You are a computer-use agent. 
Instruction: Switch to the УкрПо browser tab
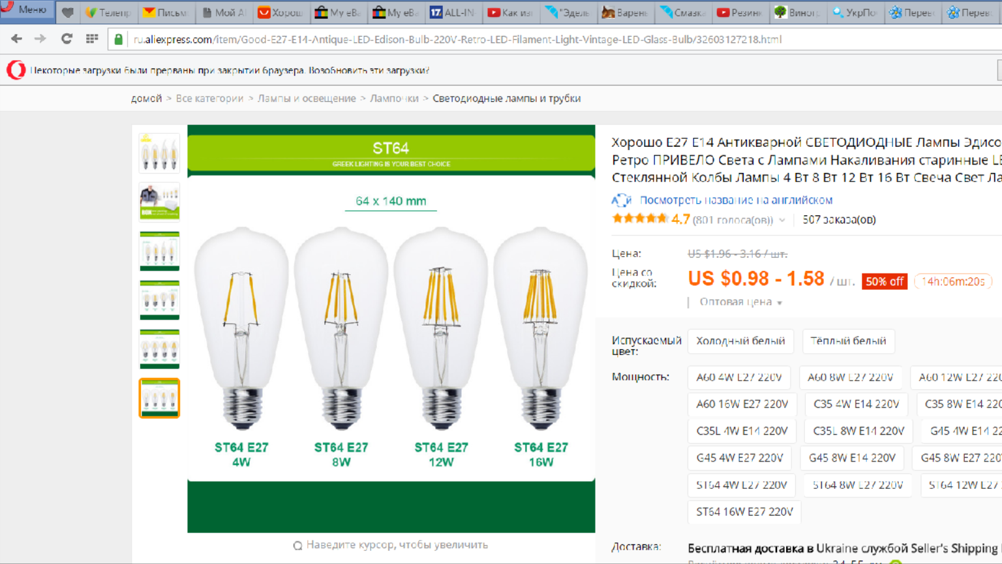point(855,12)
